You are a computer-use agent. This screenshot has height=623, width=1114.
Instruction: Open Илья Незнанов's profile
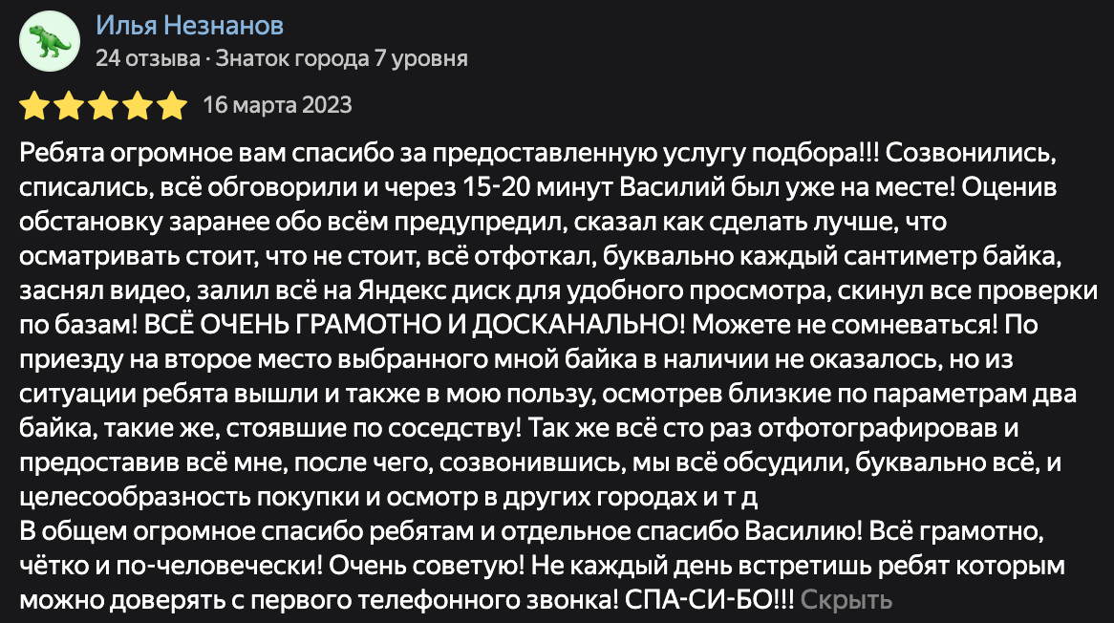point(188,26)
